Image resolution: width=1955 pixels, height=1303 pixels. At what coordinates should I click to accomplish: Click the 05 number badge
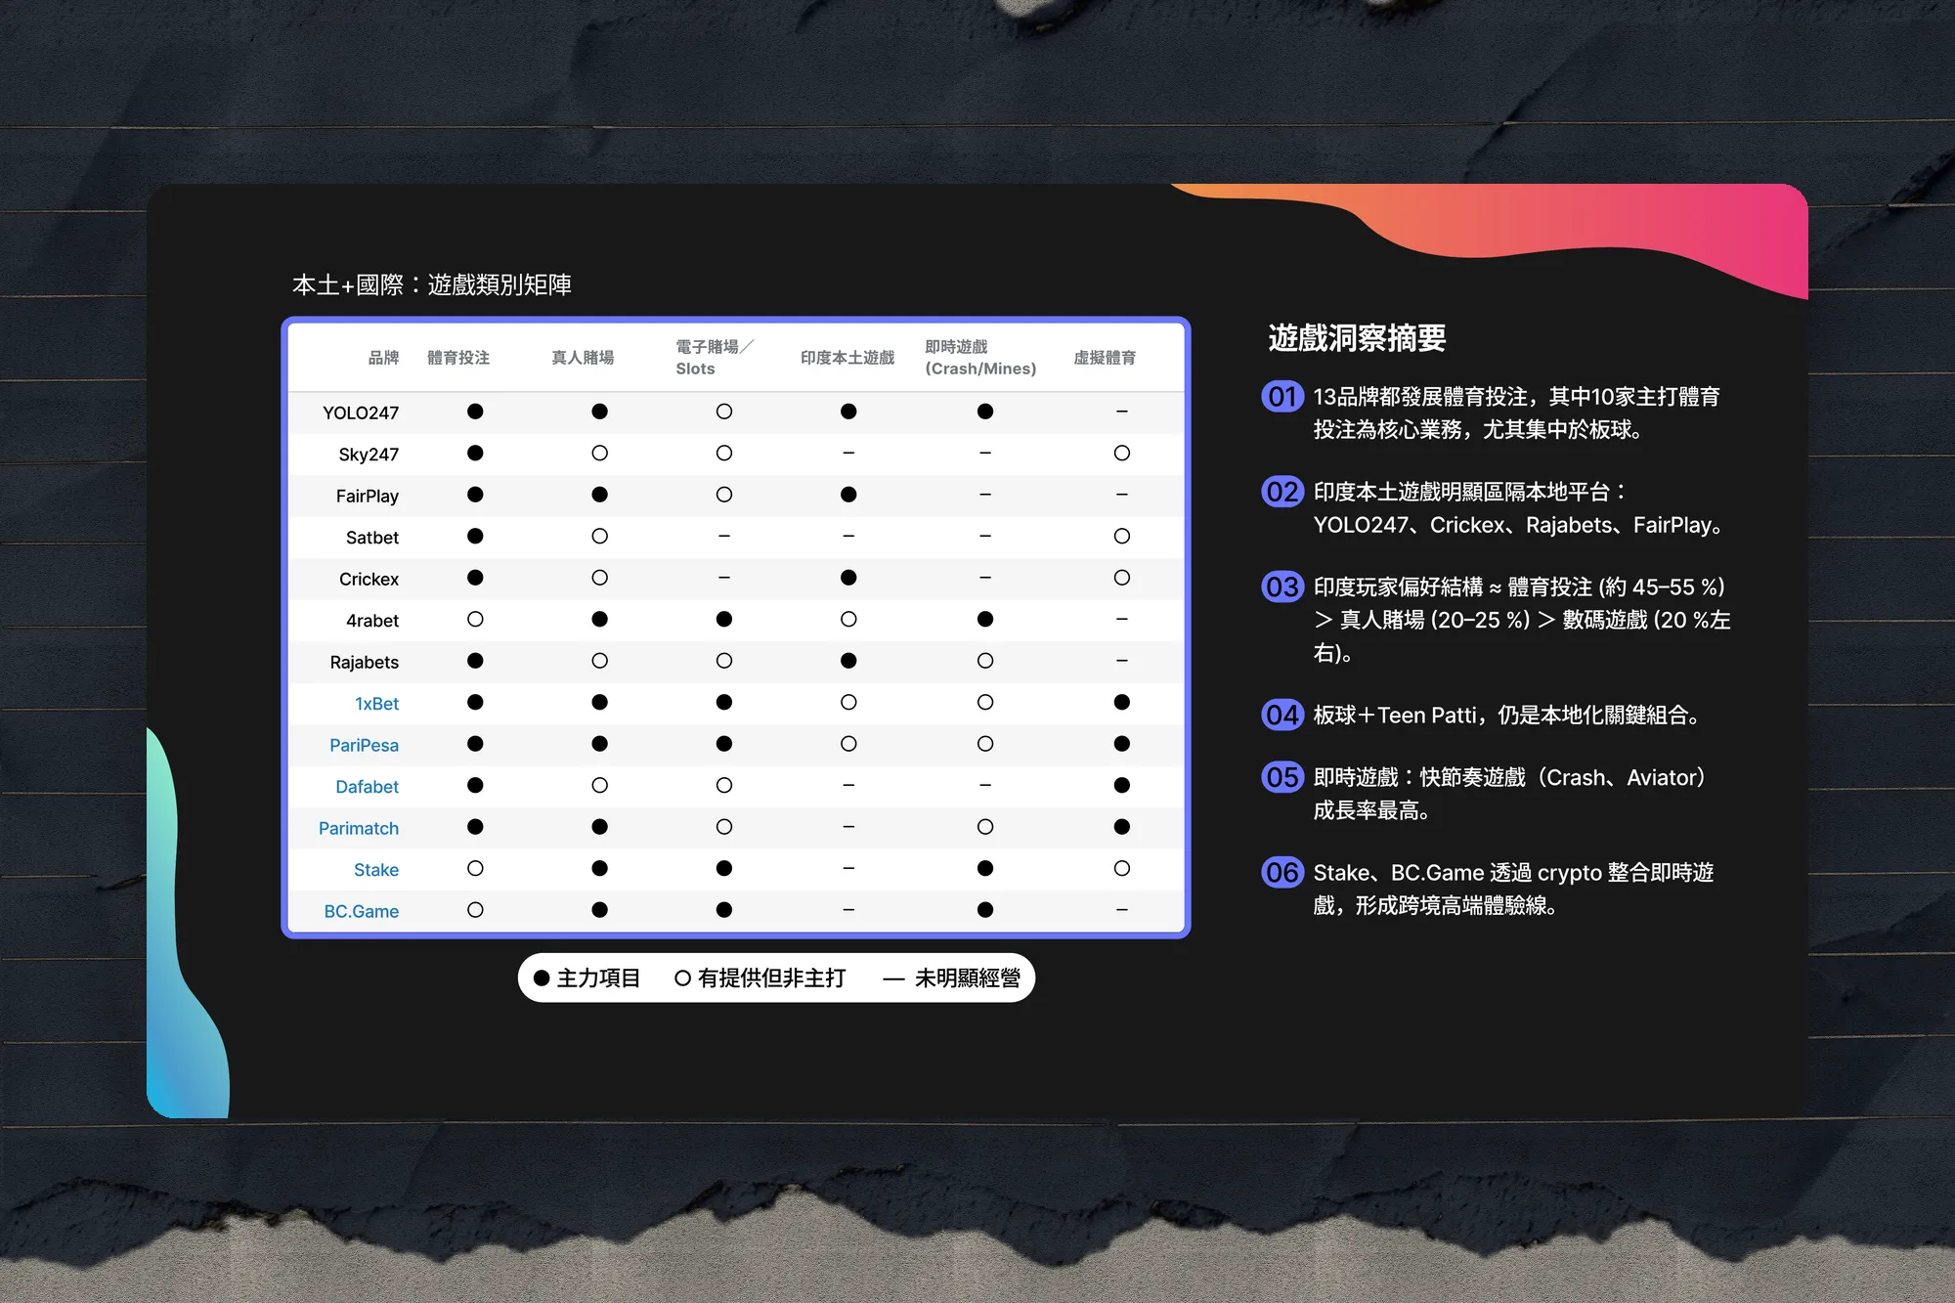[x=1282, y=777]
